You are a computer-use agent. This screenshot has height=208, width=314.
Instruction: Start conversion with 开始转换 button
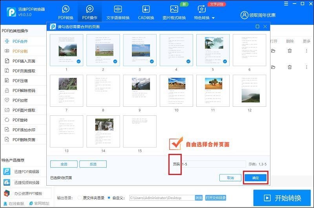tap(282, 198)
